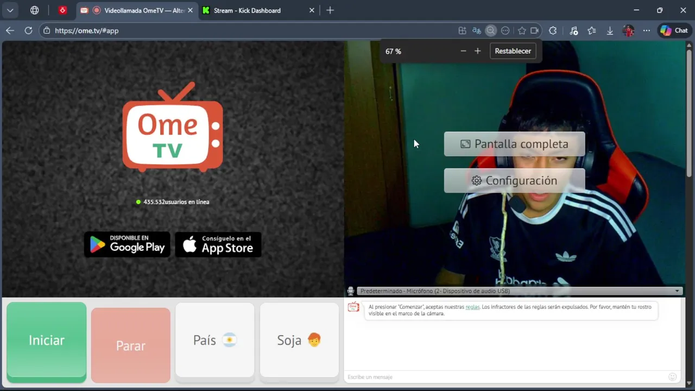Open the media playback control icon
This screenshot has width=695, height=391.
(573, 30)
